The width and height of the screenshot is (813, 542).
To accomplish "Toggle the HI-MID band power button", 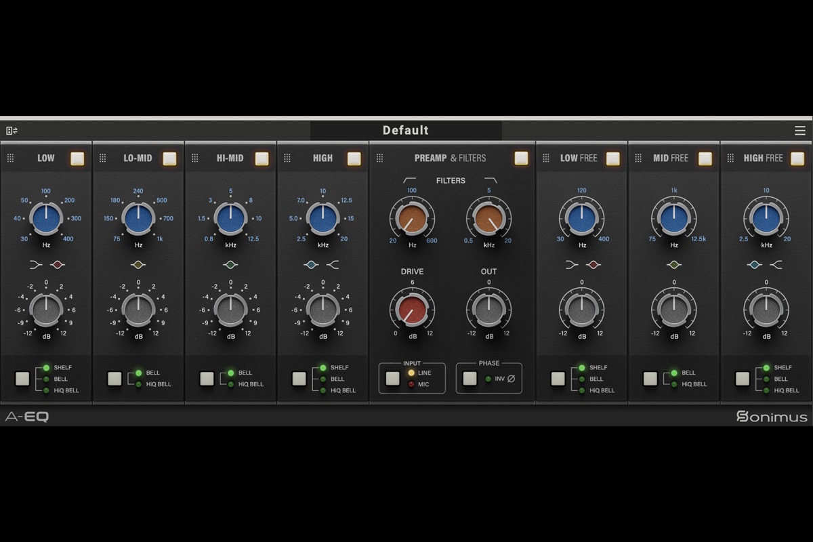I will point(262,158).
